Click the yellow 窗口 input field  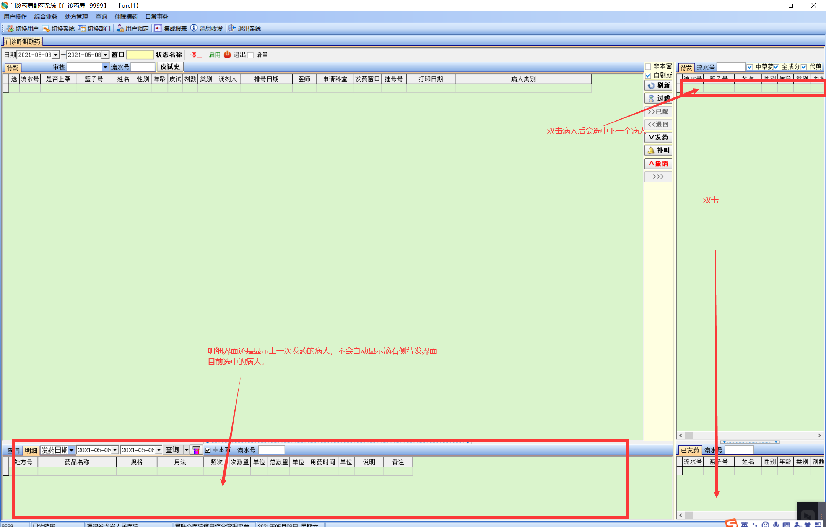pyautogui.click(x=140, y=55)
